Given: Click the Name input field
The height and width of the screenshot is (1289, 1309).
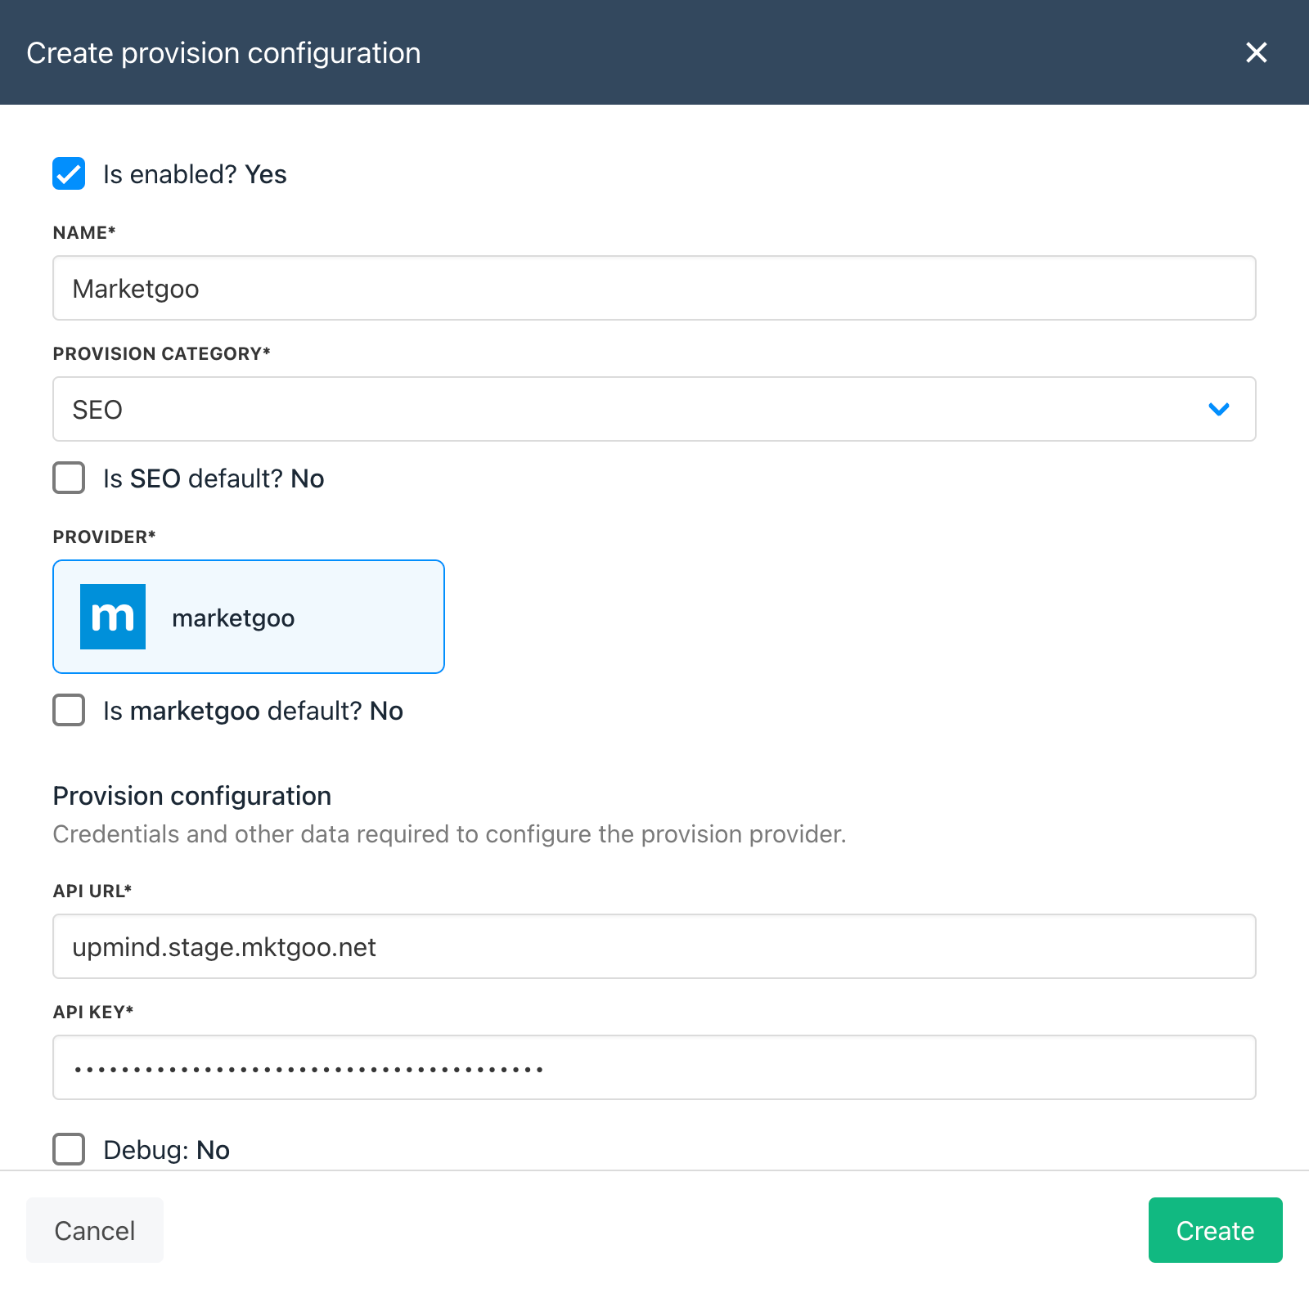Looking at the screenshot, I should 654,288.
